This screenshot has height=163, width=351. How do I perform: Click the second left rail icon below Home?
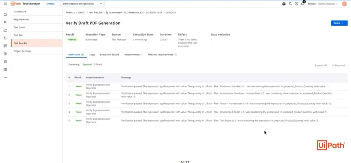point(5,22)
